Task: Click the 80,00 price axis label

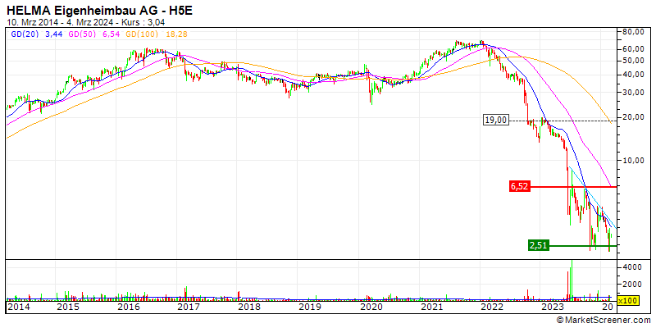Action: [632, 32]
